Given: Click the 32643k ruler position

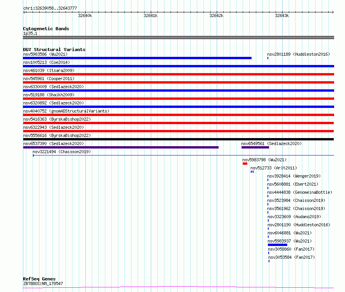Looking at the screenshot, I should tap(282, 16).
